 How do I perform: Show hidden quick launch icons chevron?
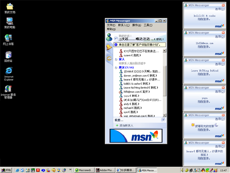tap(70, 170)
